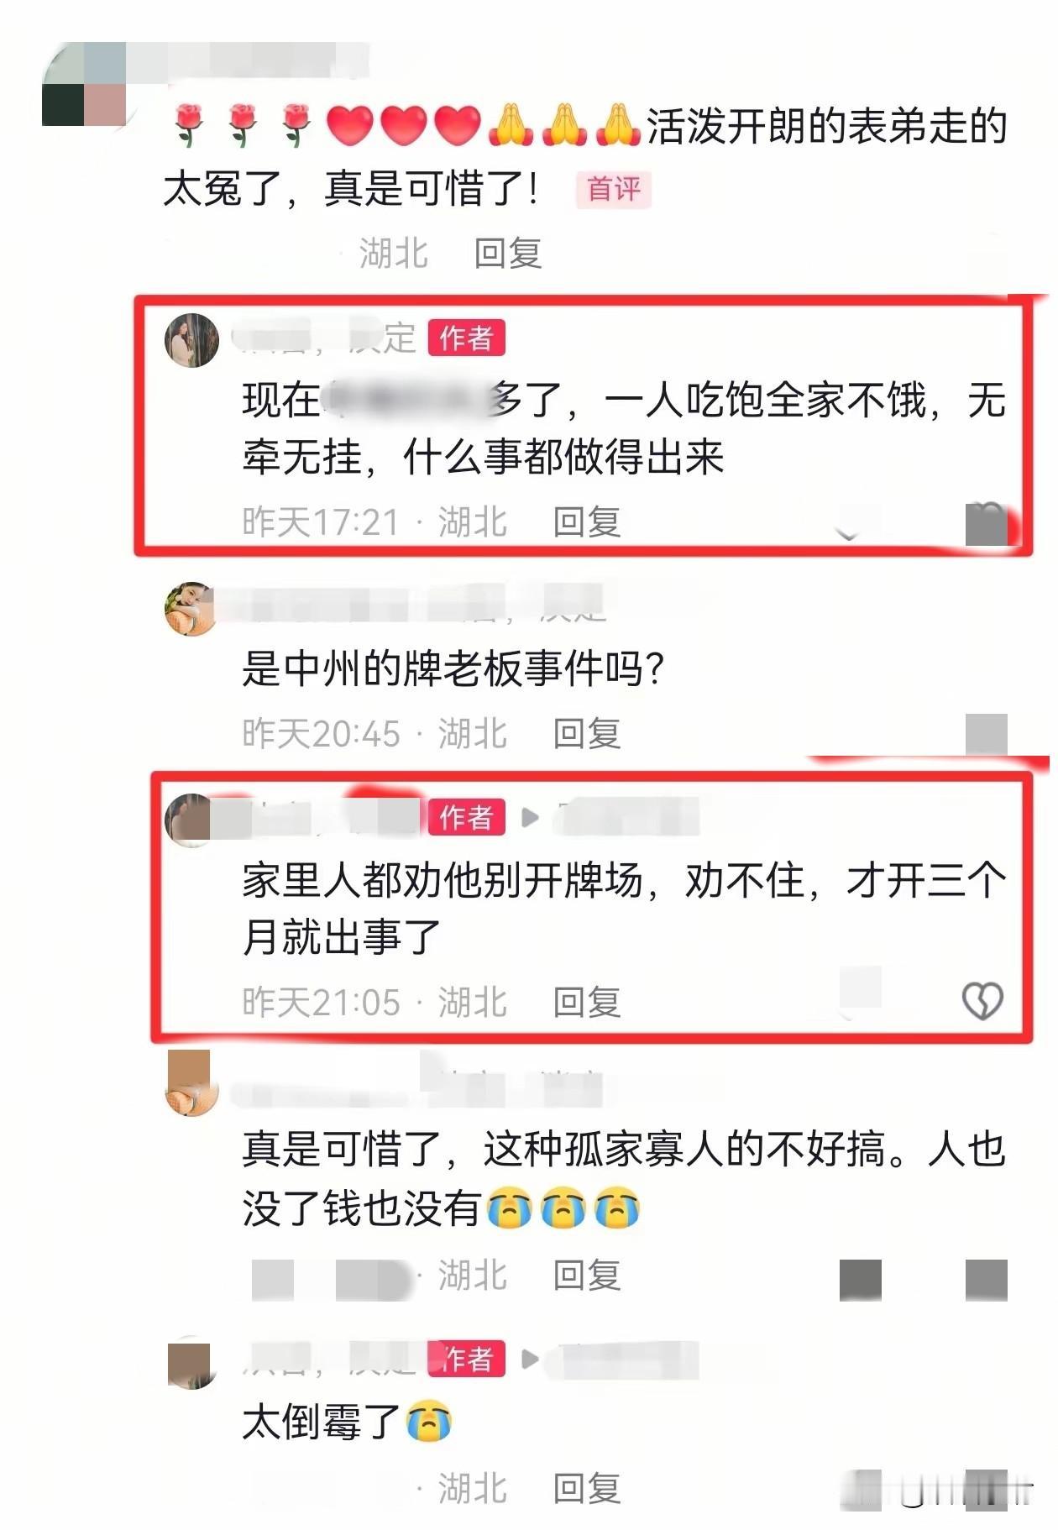Like the 17:21 author comment
This screenshot has height=1530, width=1058.
987,524
